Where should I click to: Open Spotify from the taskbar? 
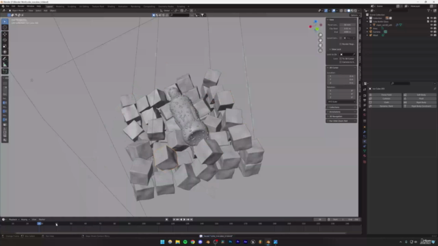click(185, 242)
